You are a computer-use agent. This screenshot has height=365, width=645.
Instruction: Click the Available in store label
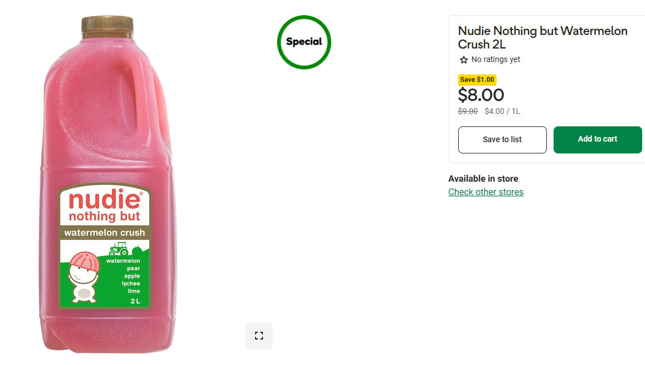[x=483, y=179]
